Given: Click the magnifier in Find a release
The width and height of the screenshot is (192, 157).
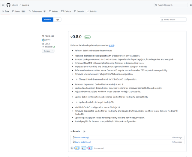Looking at the screenshot, I should (162, 20).
